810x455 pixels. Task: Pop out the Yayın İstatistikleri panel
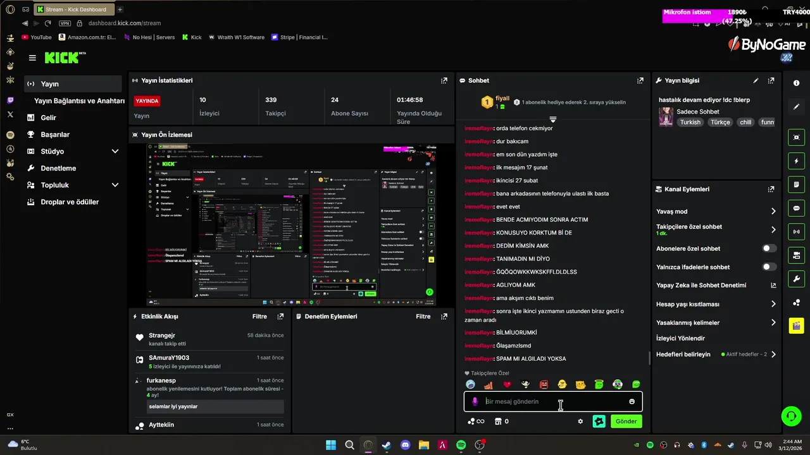(x=444, y=81)
